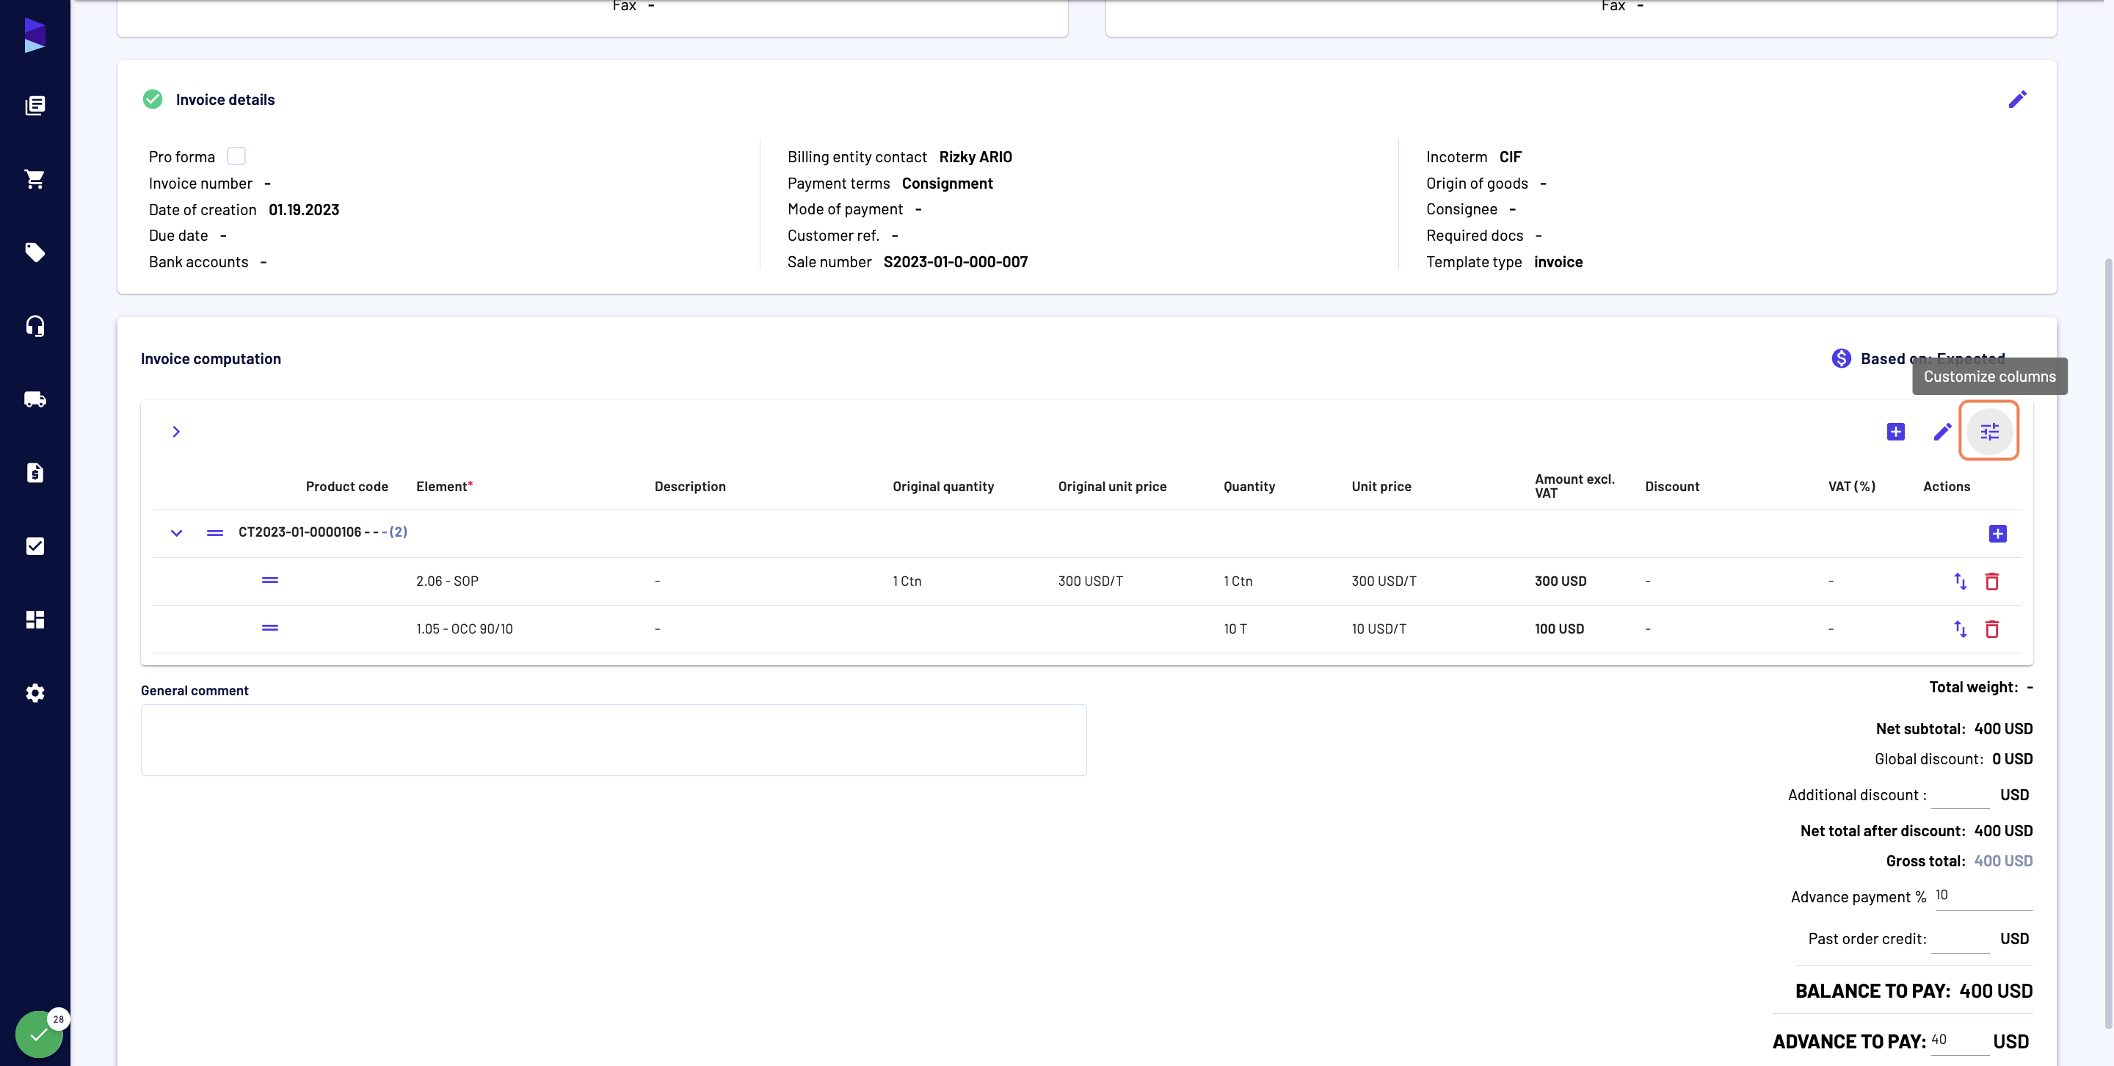Click the Additional discount input field
The height and width of the screenshot is (1066, 2114).
[x=1960, y=795]
